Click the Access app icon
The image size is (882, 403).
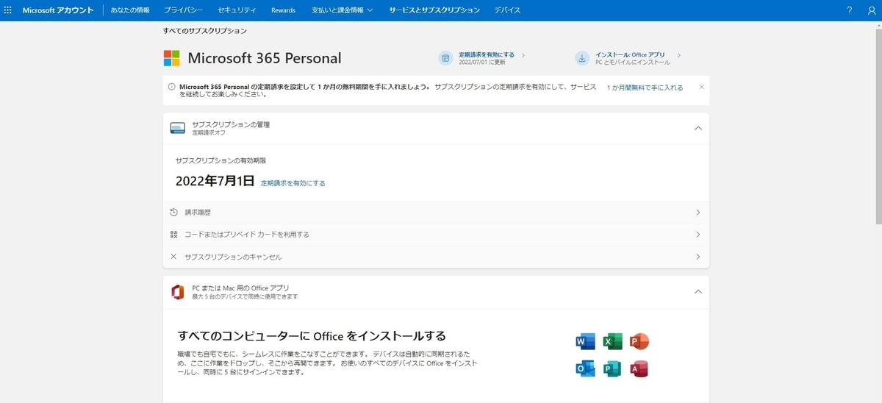639,369
